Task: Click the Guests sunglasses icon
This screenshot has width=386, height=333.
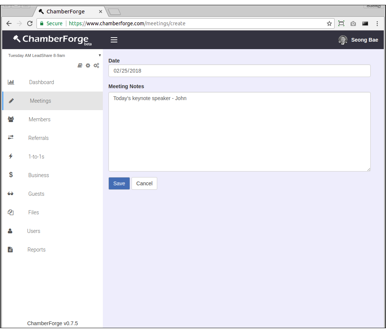Action: (11, 194)
